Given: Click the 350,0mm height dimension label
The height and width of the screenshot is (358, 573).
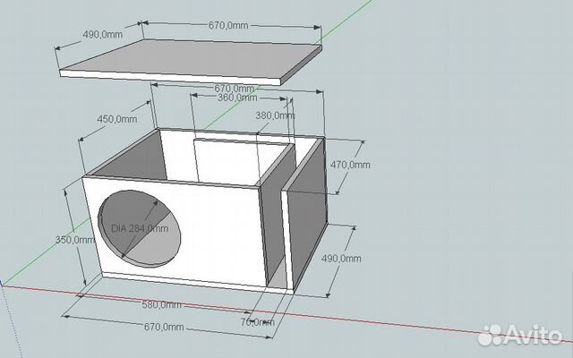Looking at the screenshot, I should [72, 240].
